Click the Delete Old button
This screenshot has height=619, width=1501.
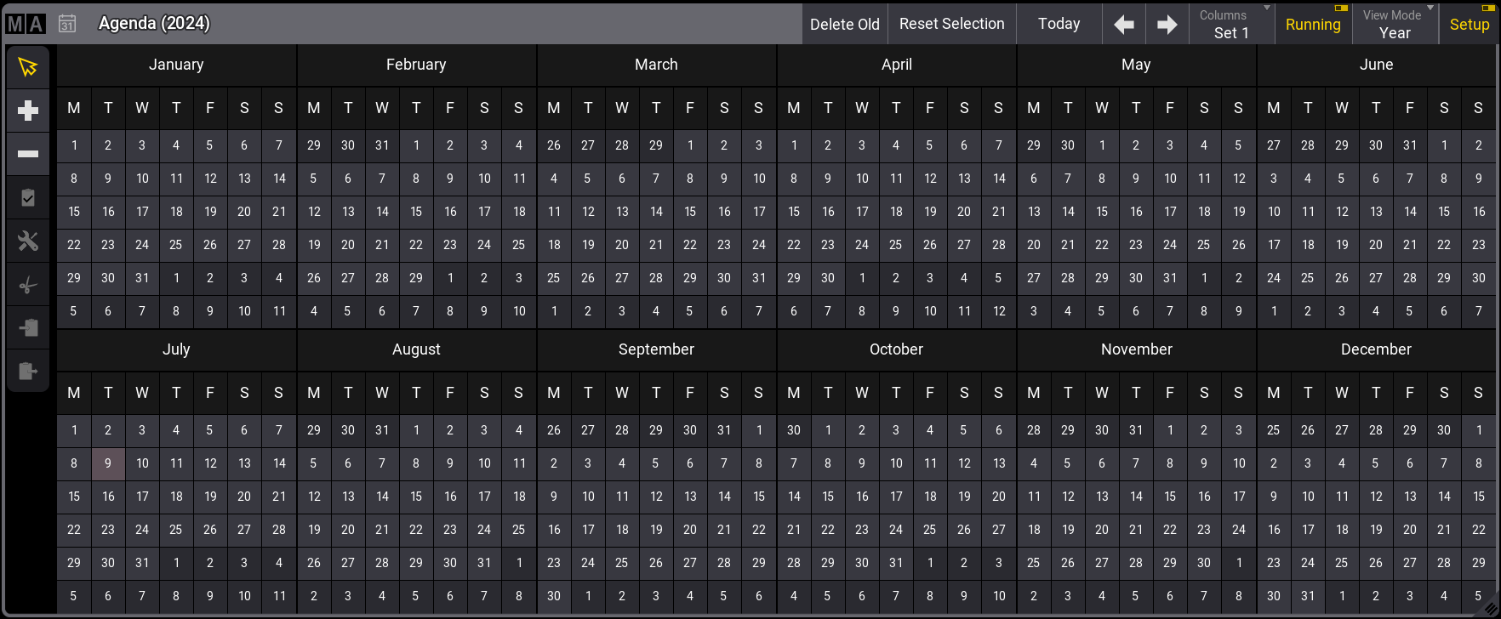click(x=844, y=25)
